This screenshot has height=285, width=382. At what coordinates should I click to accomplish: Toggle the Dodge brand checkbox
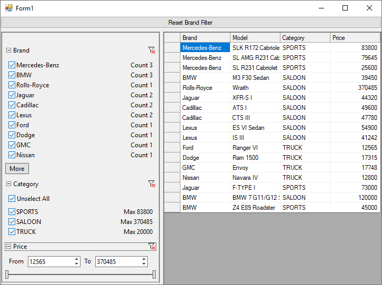tap(12, 135)
